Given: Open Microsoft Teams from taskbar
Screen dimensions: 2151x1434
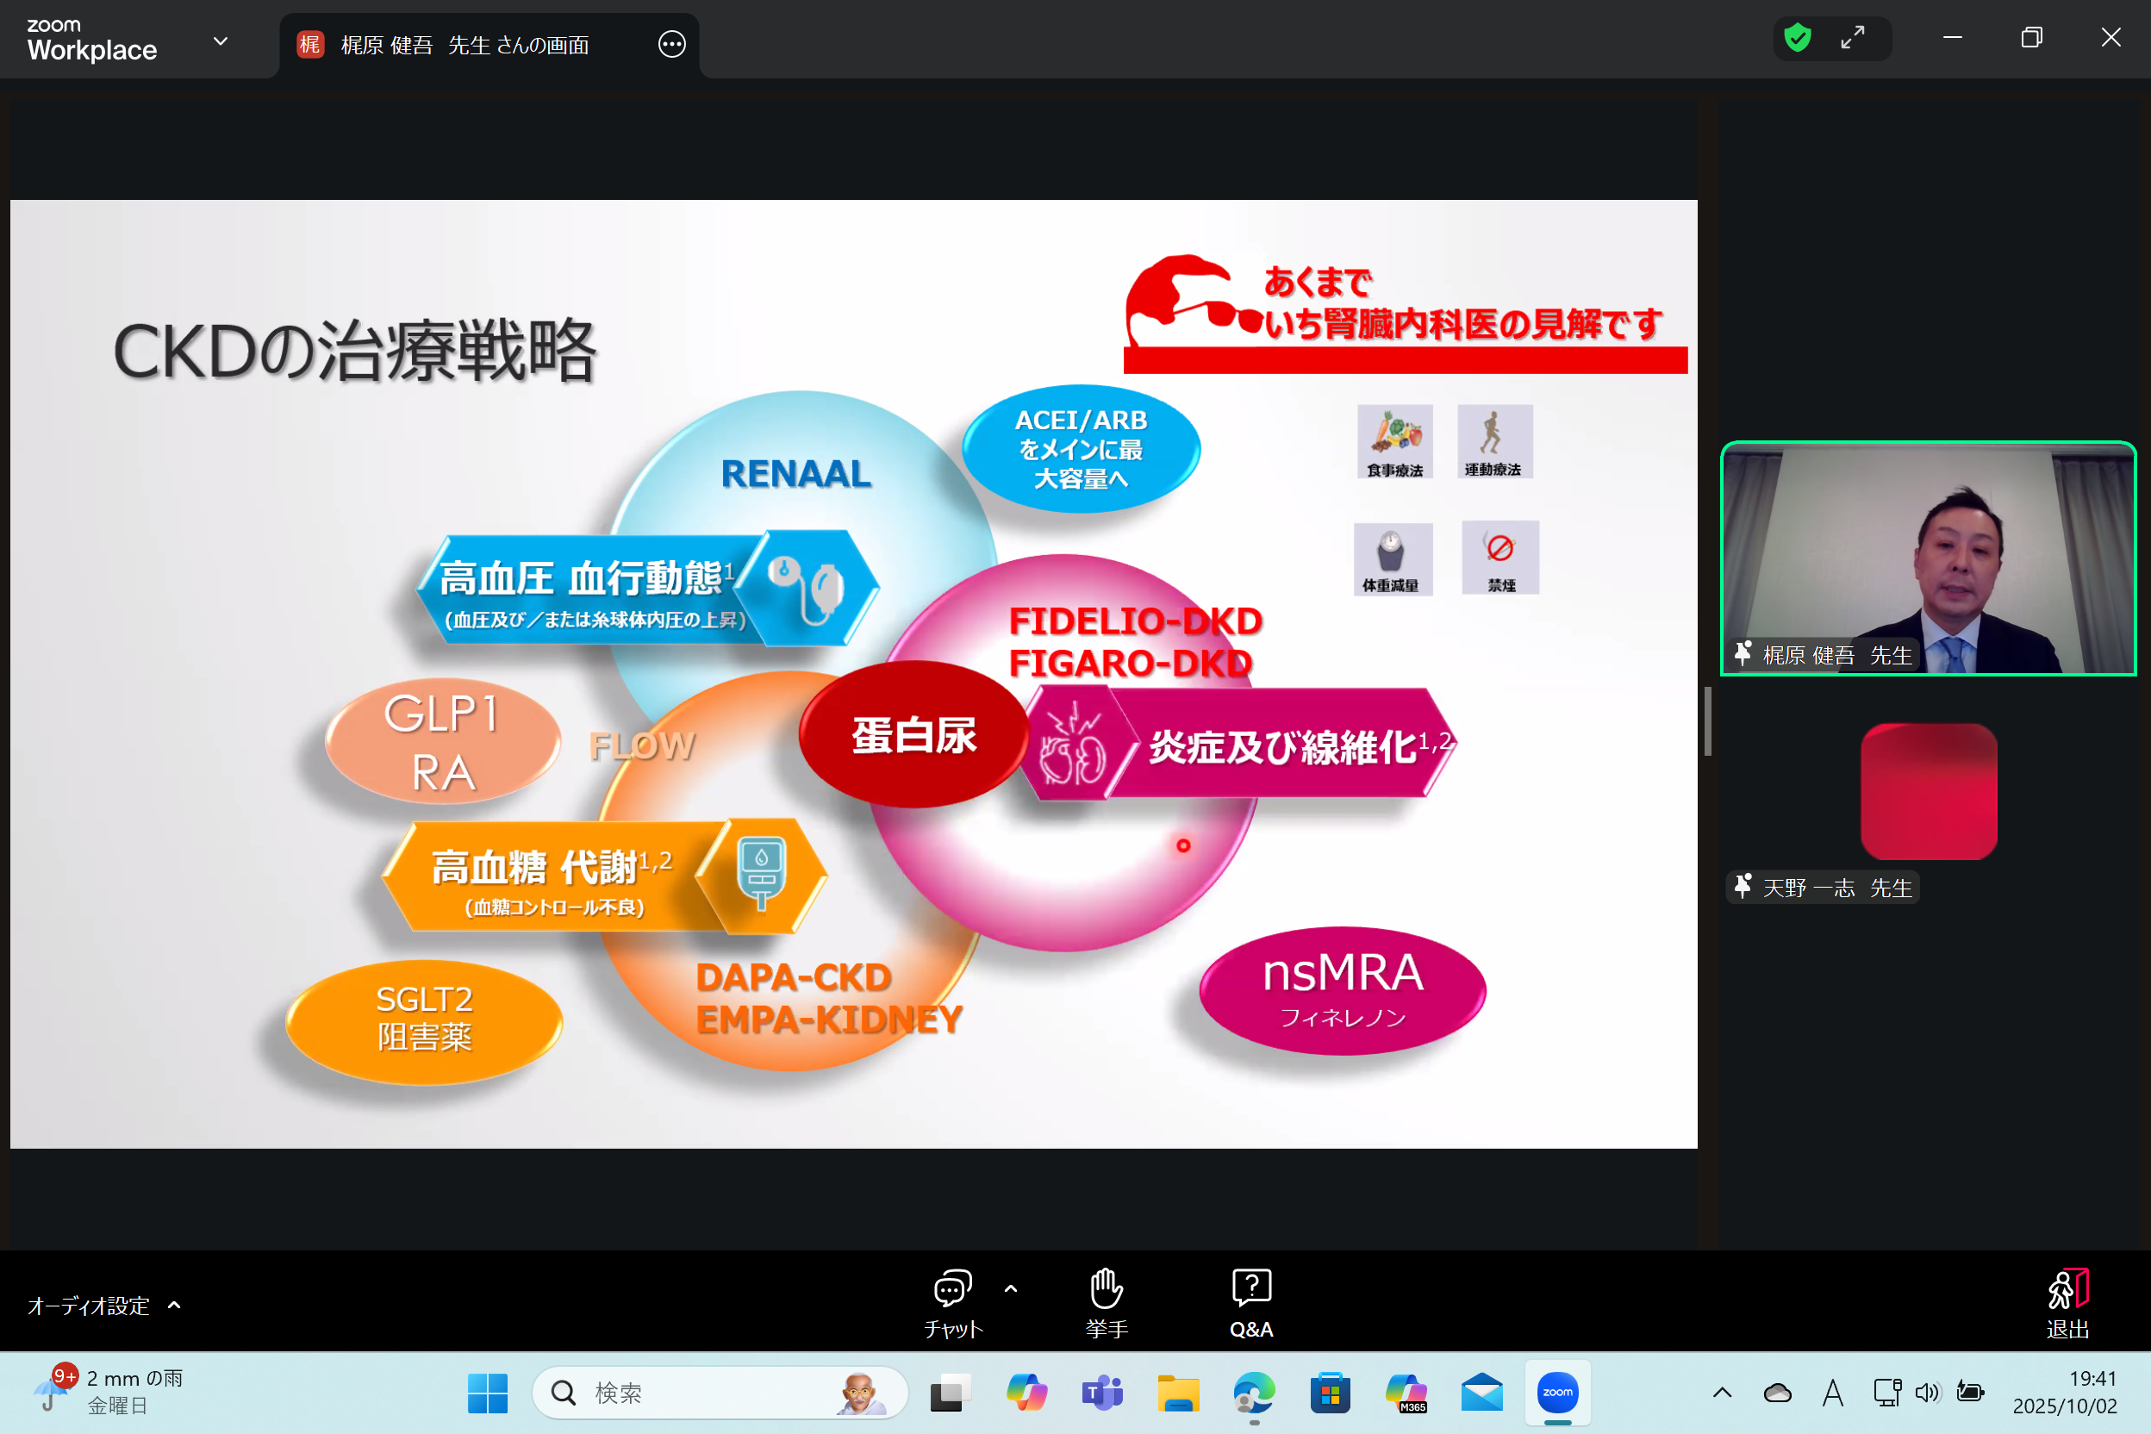Looking at the screenshot, I should (1102, 1393).
